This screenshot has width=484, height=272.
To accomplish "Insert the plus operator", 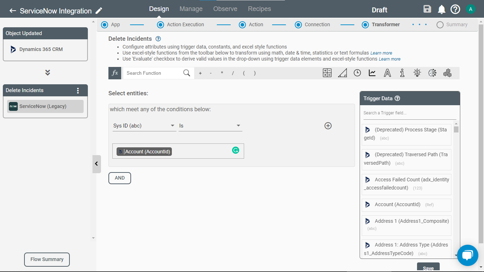I will [x=200, y=73].
